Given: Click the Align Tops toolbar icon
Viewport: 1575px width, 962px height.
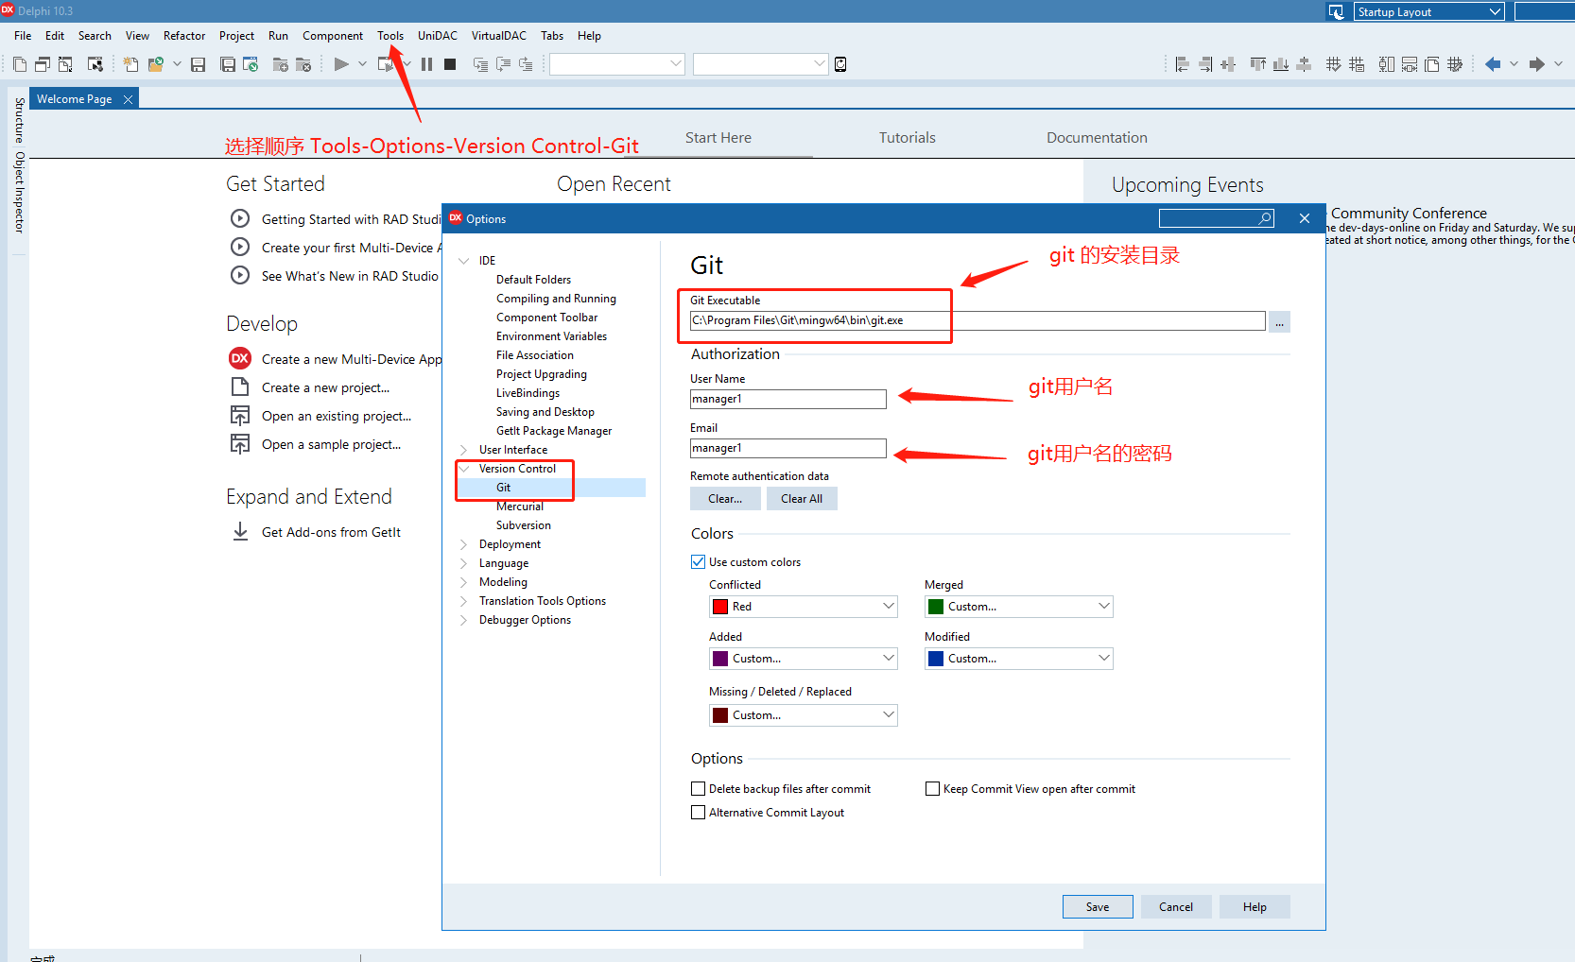Looking at the screenshot, I should click(x=1258, y=64).
